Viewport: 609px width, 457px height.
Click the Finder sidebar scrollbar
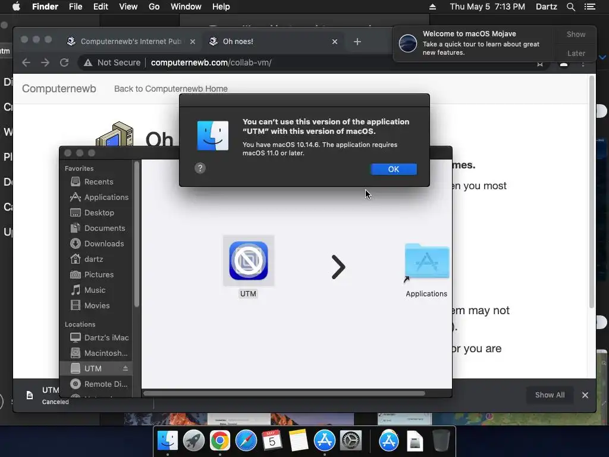136,234
